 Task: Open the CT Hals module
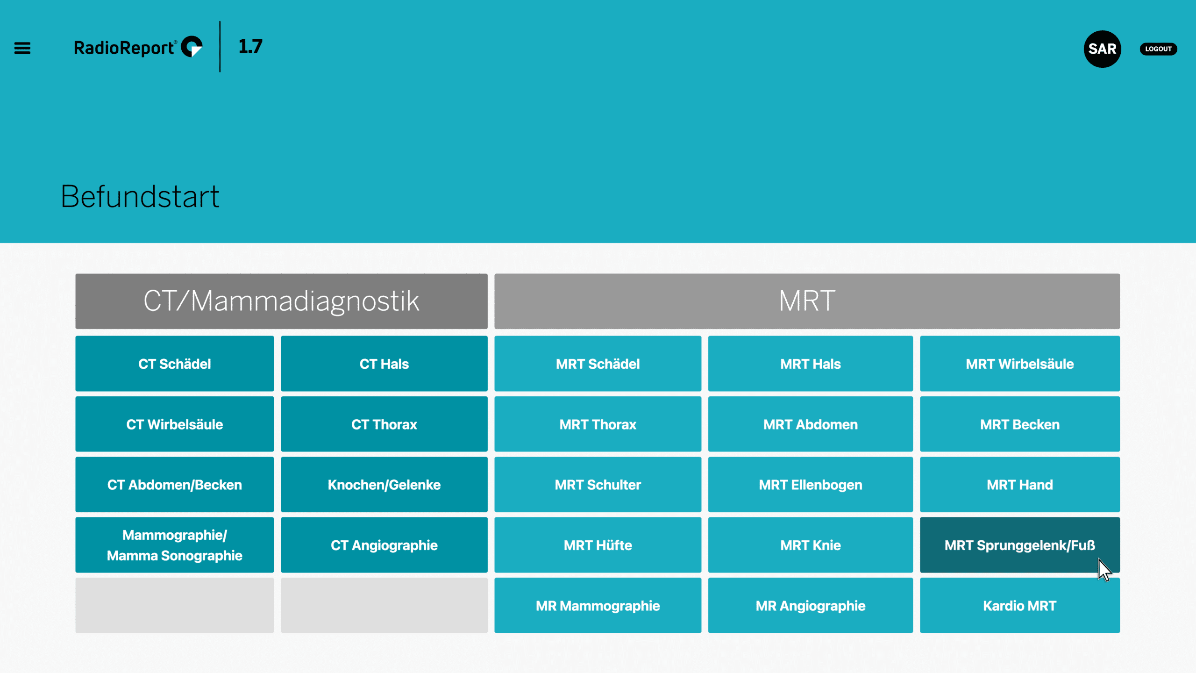click(x=384, y=364)
